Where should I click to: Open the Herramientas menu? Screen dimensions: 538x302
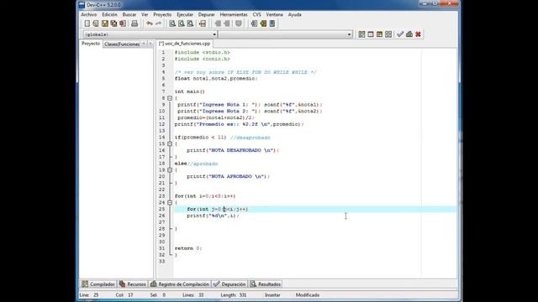tap(234, 15)
